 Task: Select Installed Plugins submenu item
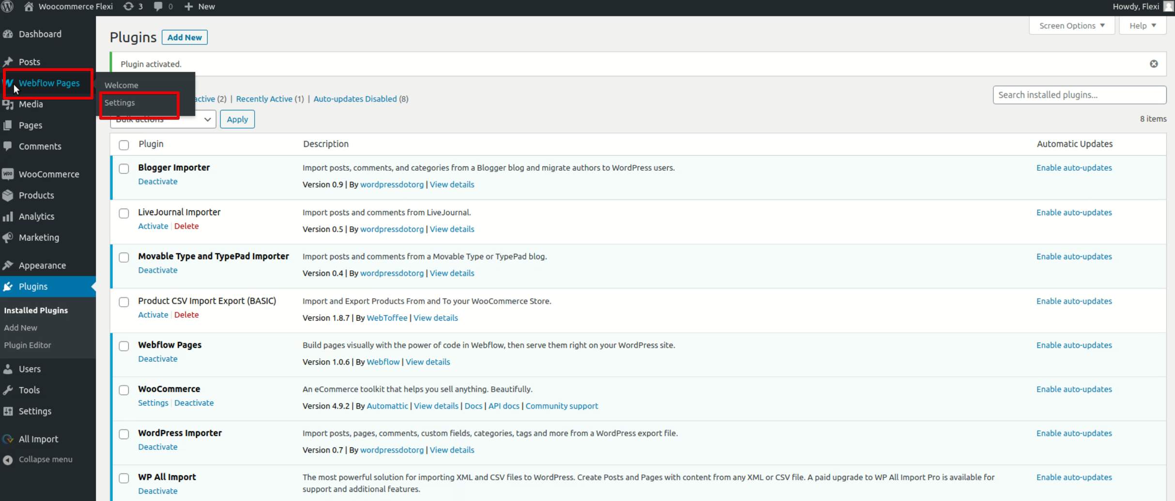click(x=36, y=310)
